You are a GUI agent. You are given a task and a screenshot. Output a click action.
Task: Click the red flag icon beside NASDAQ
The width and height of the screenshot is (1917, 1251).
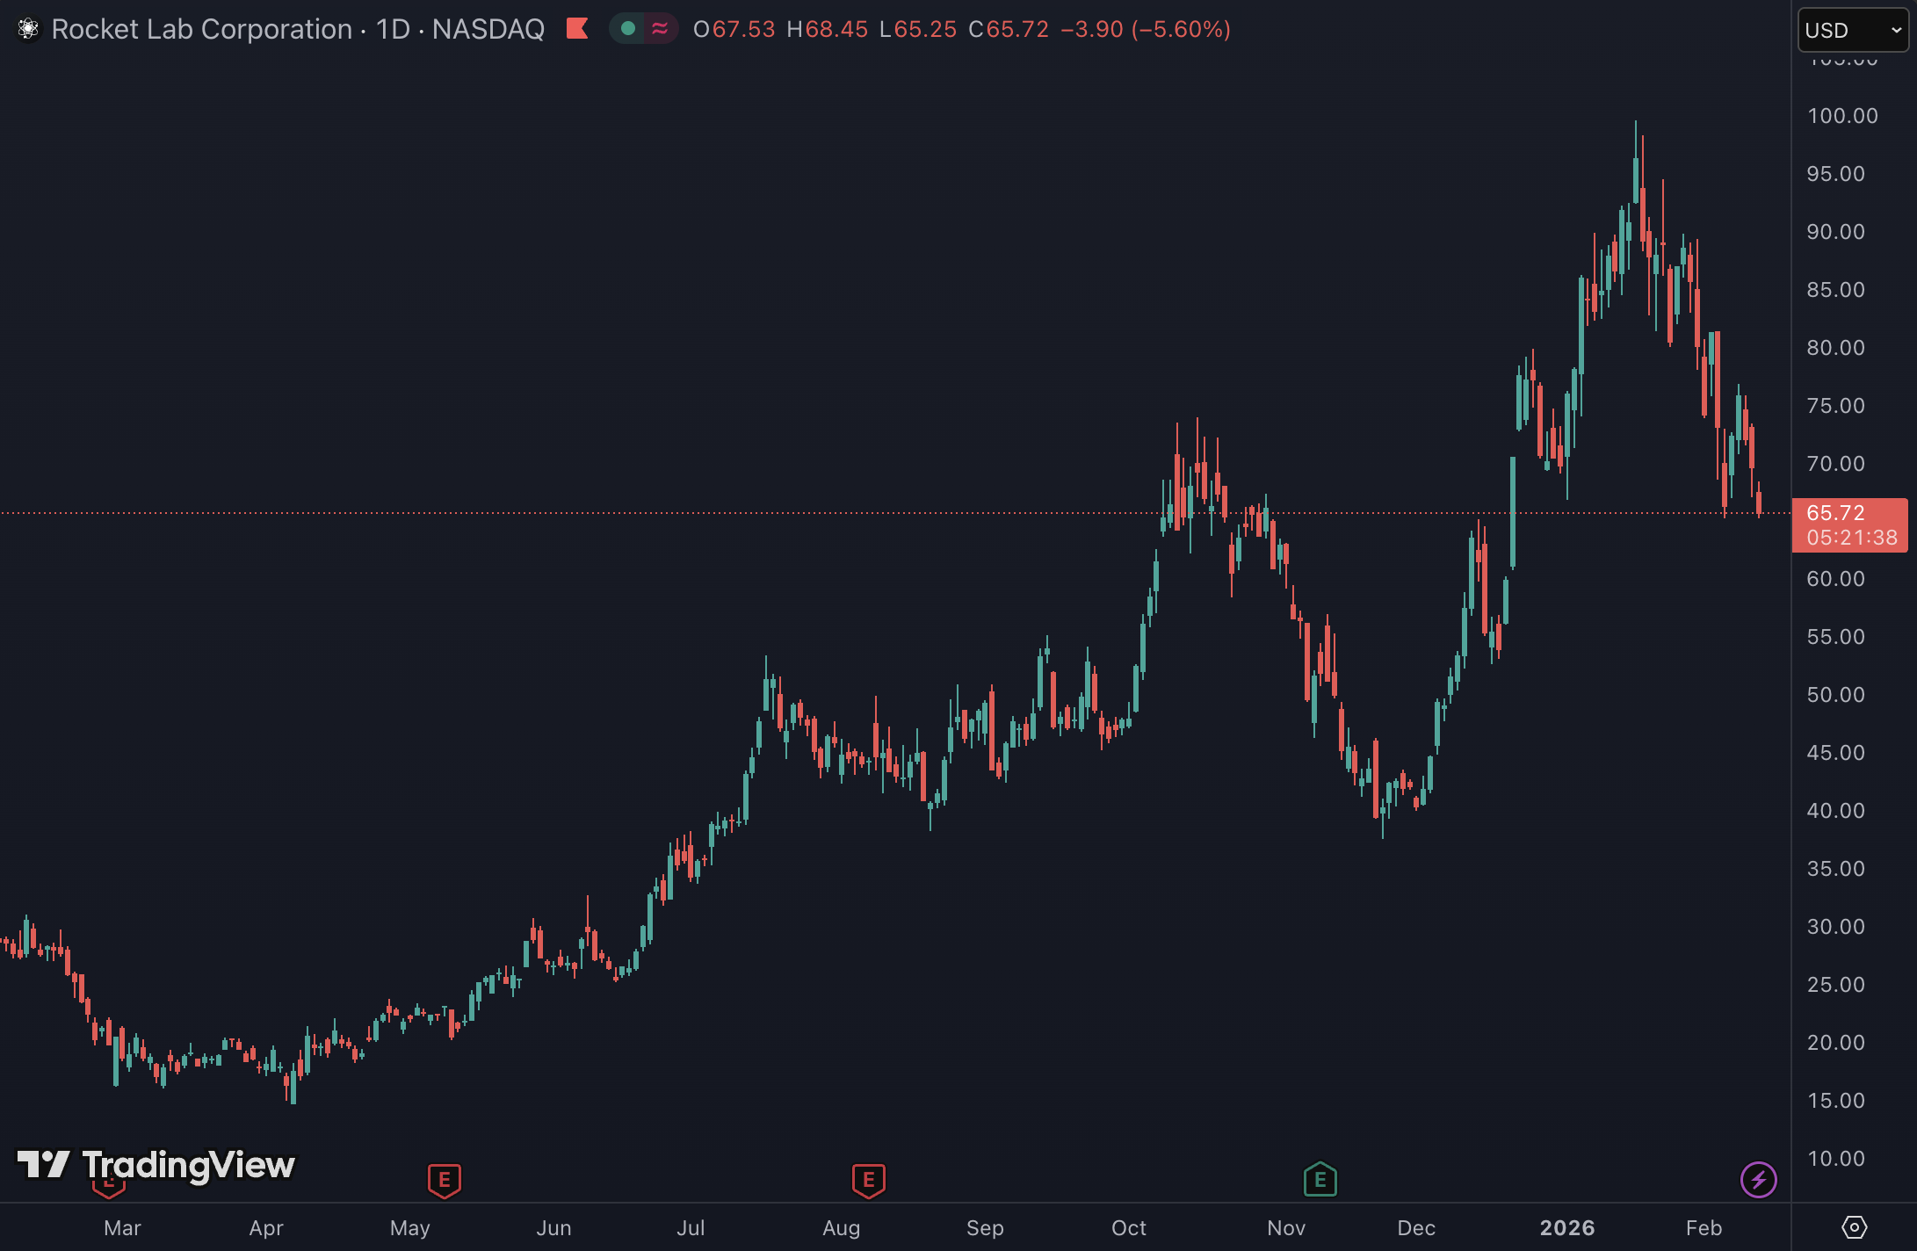[577, 29]
